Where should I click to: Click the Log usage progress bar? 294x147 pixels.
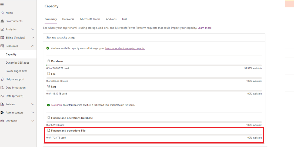[x=154, y=91]
